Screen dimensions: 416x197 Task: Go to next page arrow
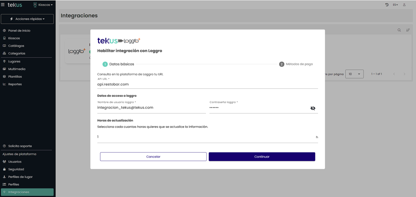coord(404,74)
